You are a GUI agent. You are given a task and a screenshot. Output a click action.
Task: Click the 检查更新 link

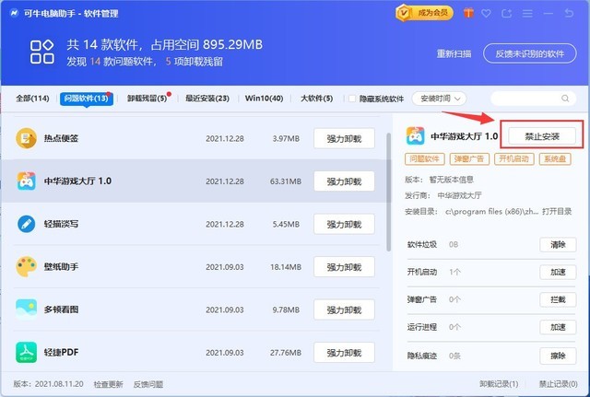point(109,384)
